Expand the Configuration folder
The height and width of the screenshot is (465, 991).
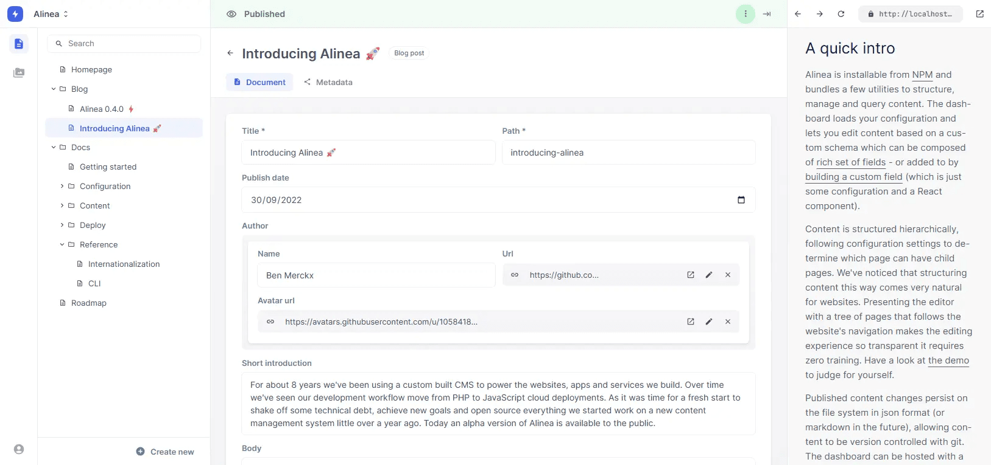[x=62, y=186]
